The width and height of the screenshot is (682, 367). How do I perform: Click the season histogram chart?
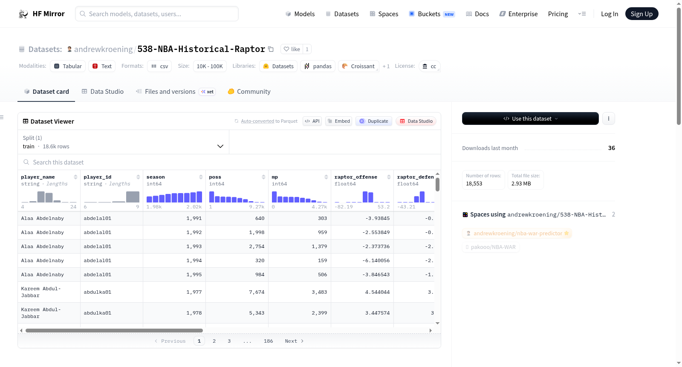click(x=174, y=197)
